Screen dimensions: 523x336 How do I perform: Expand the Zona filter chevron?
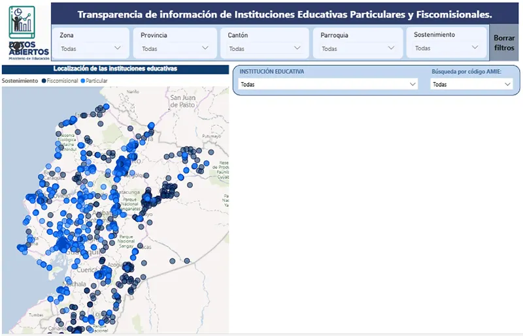point(118,48)
